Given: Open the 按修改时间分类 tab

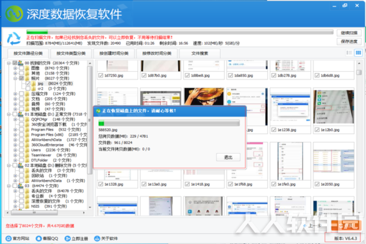Looking at the screenshot, I should click(x=157, y=54).
